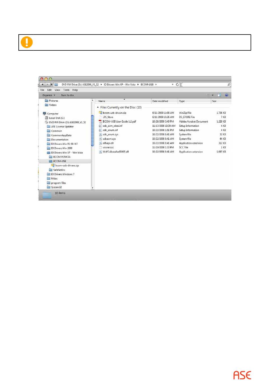Open Pictures in the navigation pane
269x383 pixels.
pyautogui.click(x=53, y=101)
